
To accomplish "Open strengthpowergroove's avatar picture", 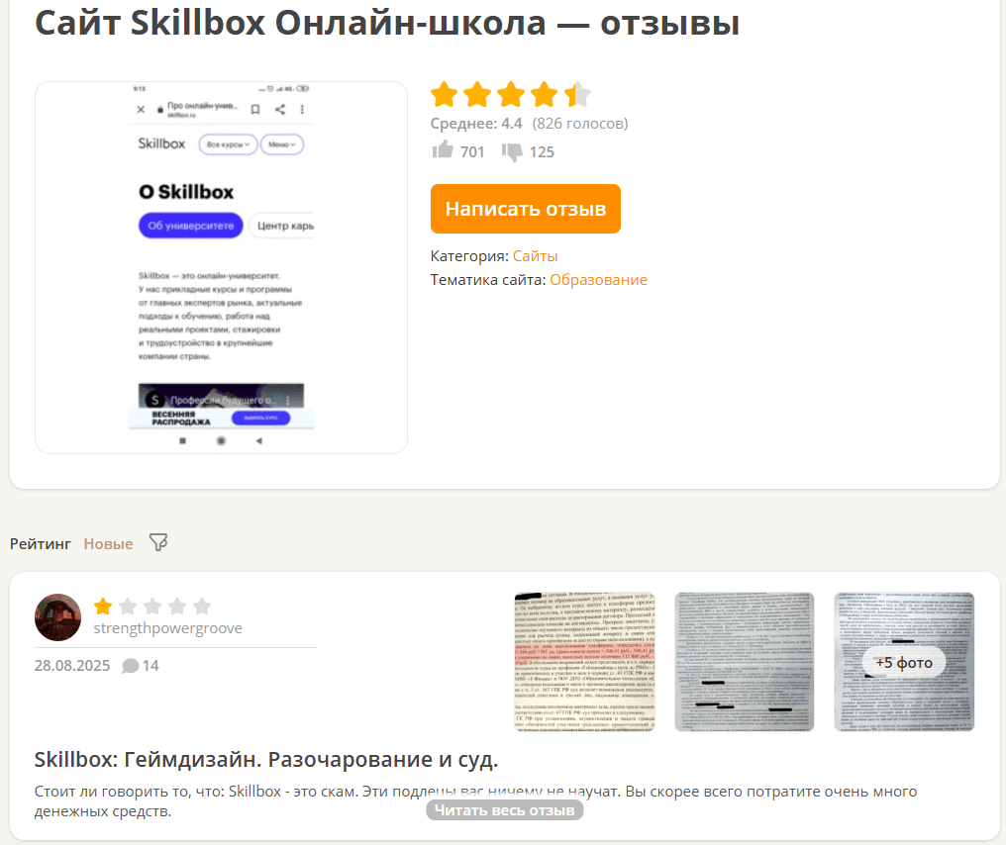I will (57, 617).
